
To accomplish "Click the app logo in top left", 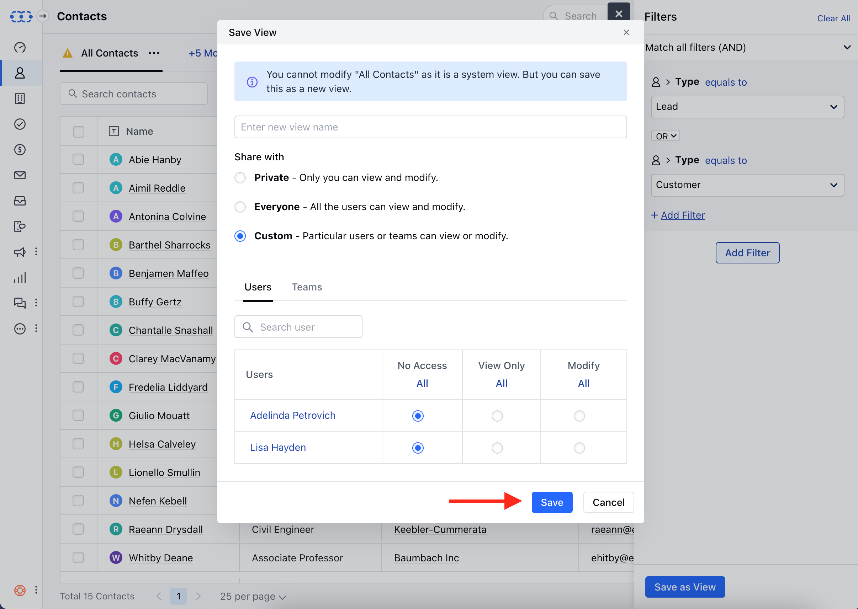I will [x=21, y=16].
